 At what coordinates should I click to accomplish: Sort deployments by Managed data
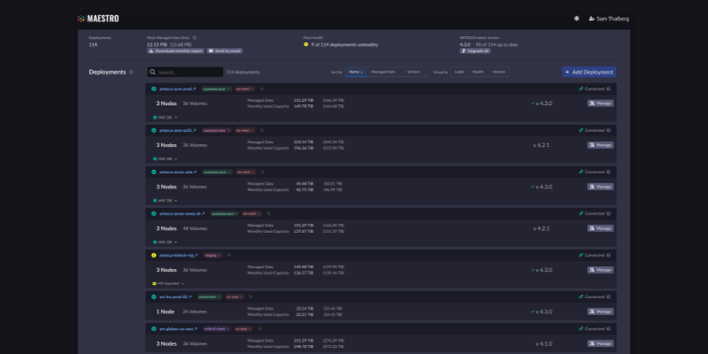point(383,72)
